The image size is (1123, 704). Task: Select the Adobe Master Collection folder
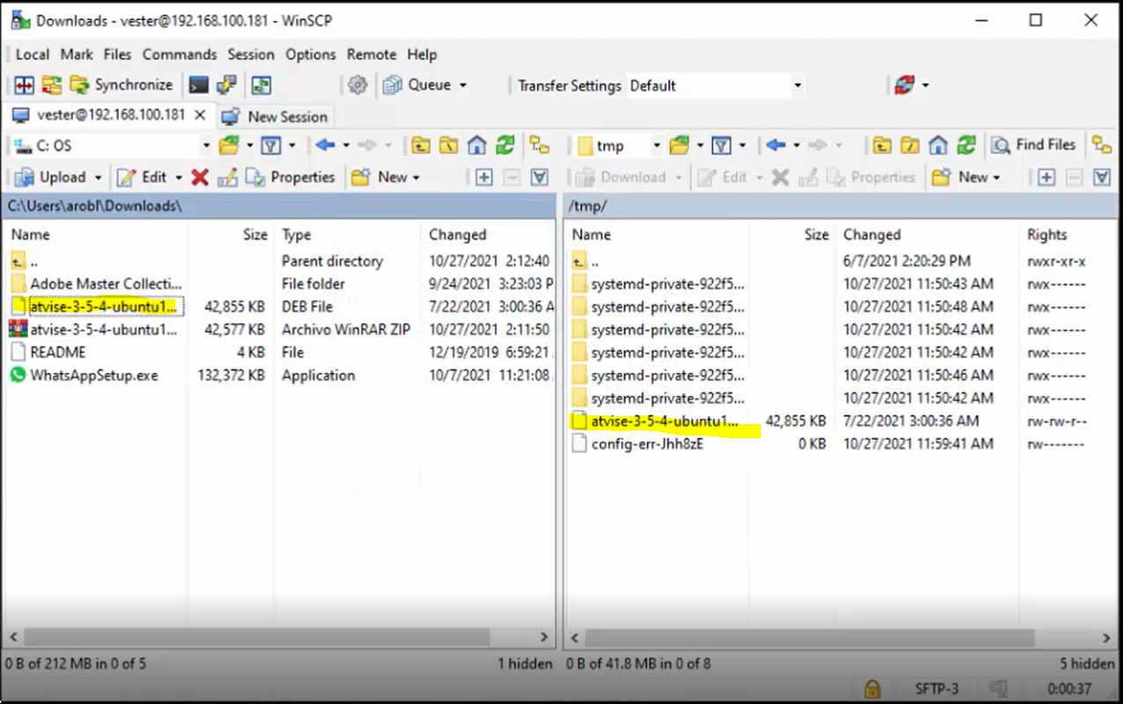(x=106, y=283)
